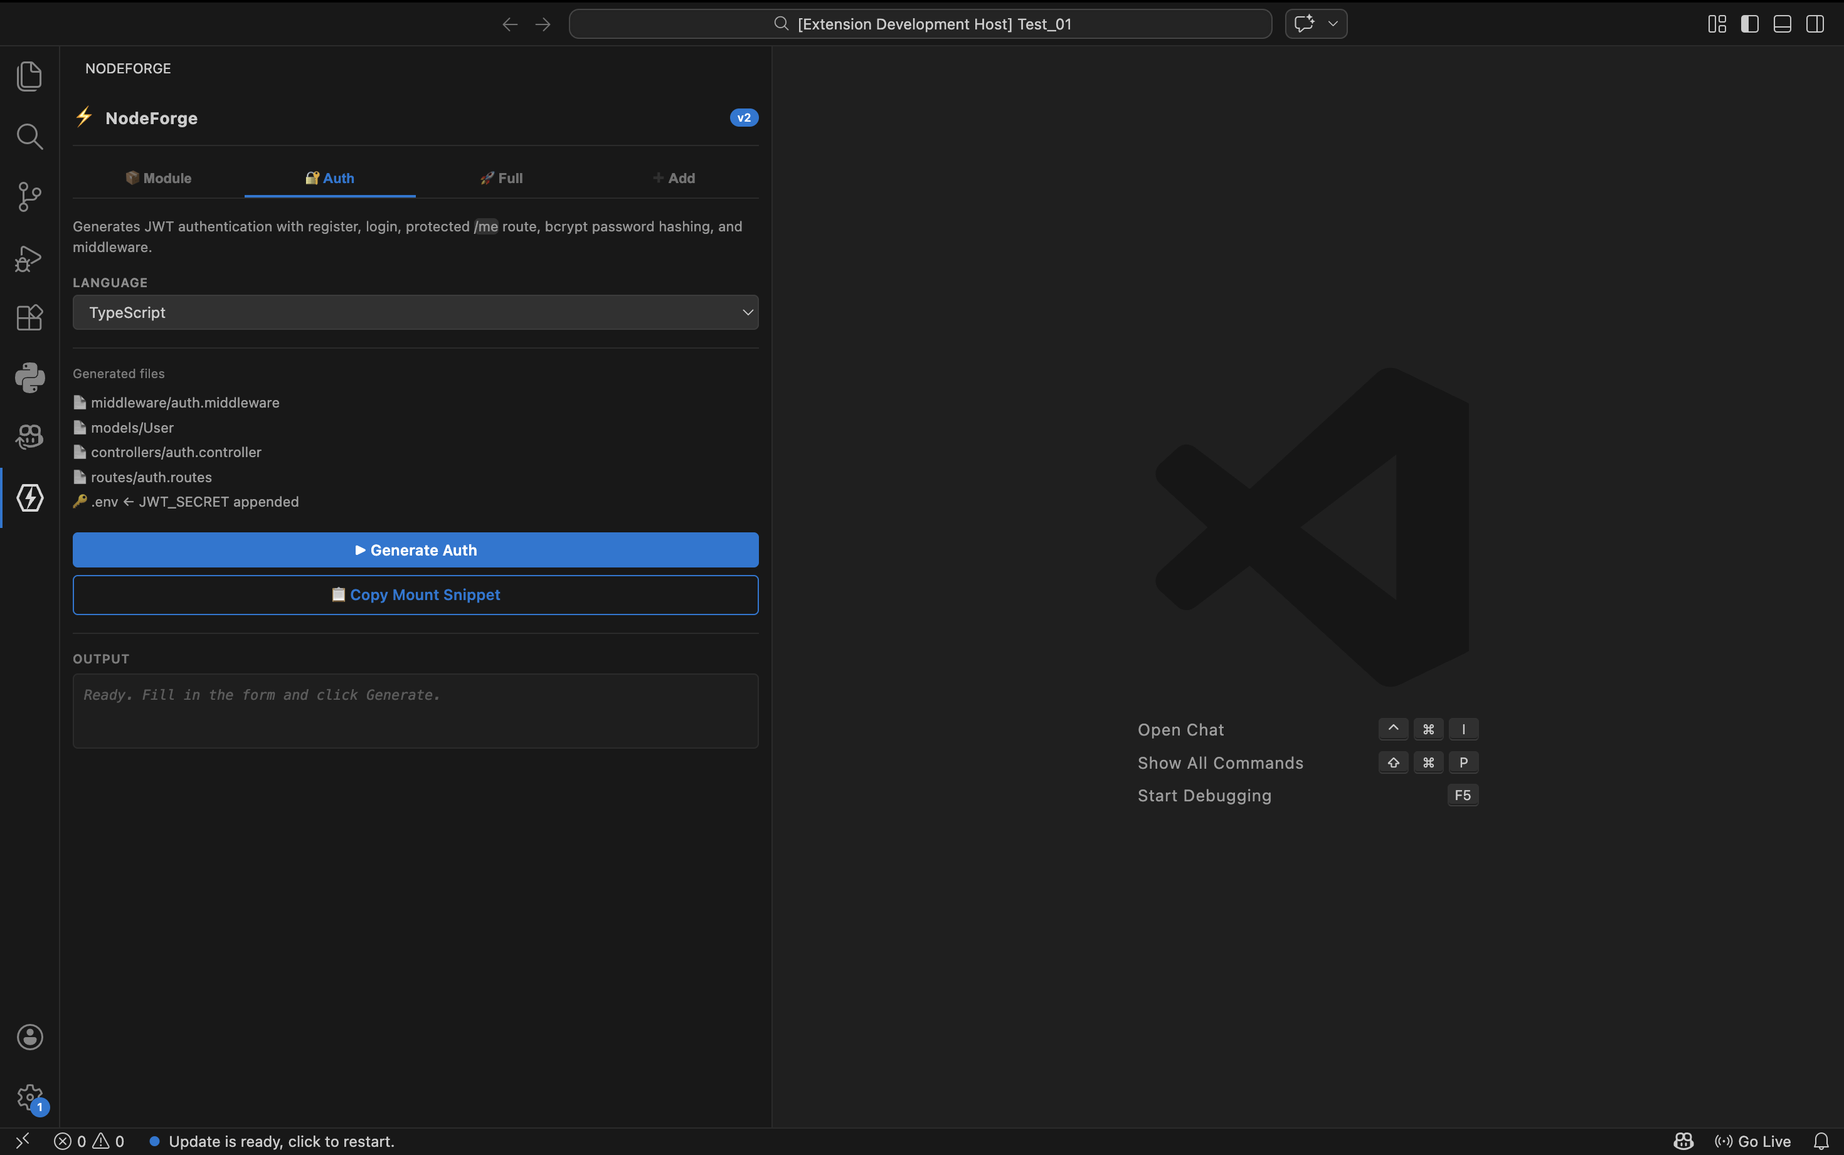Open the TypeScript language dropdown
This screenshot has width=1844, height=1155.
pos(415,312)
